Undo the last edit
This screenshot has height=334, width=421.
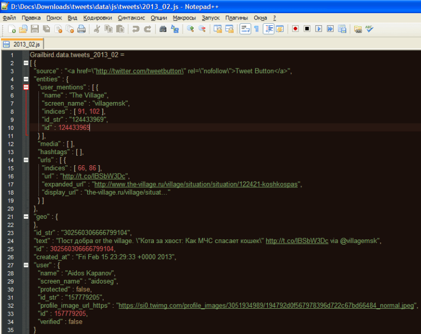(x=136, y=29)
